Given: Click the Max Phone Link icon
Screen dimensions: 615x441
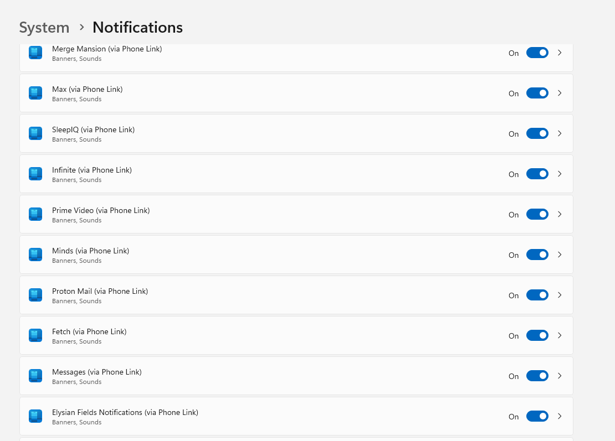Looking at the screenshot, I should [35, 93].
